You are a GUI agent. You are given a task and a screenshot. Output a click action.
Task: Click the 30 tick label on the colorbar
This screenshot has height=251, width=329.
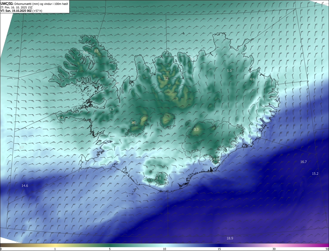[274, 249]
